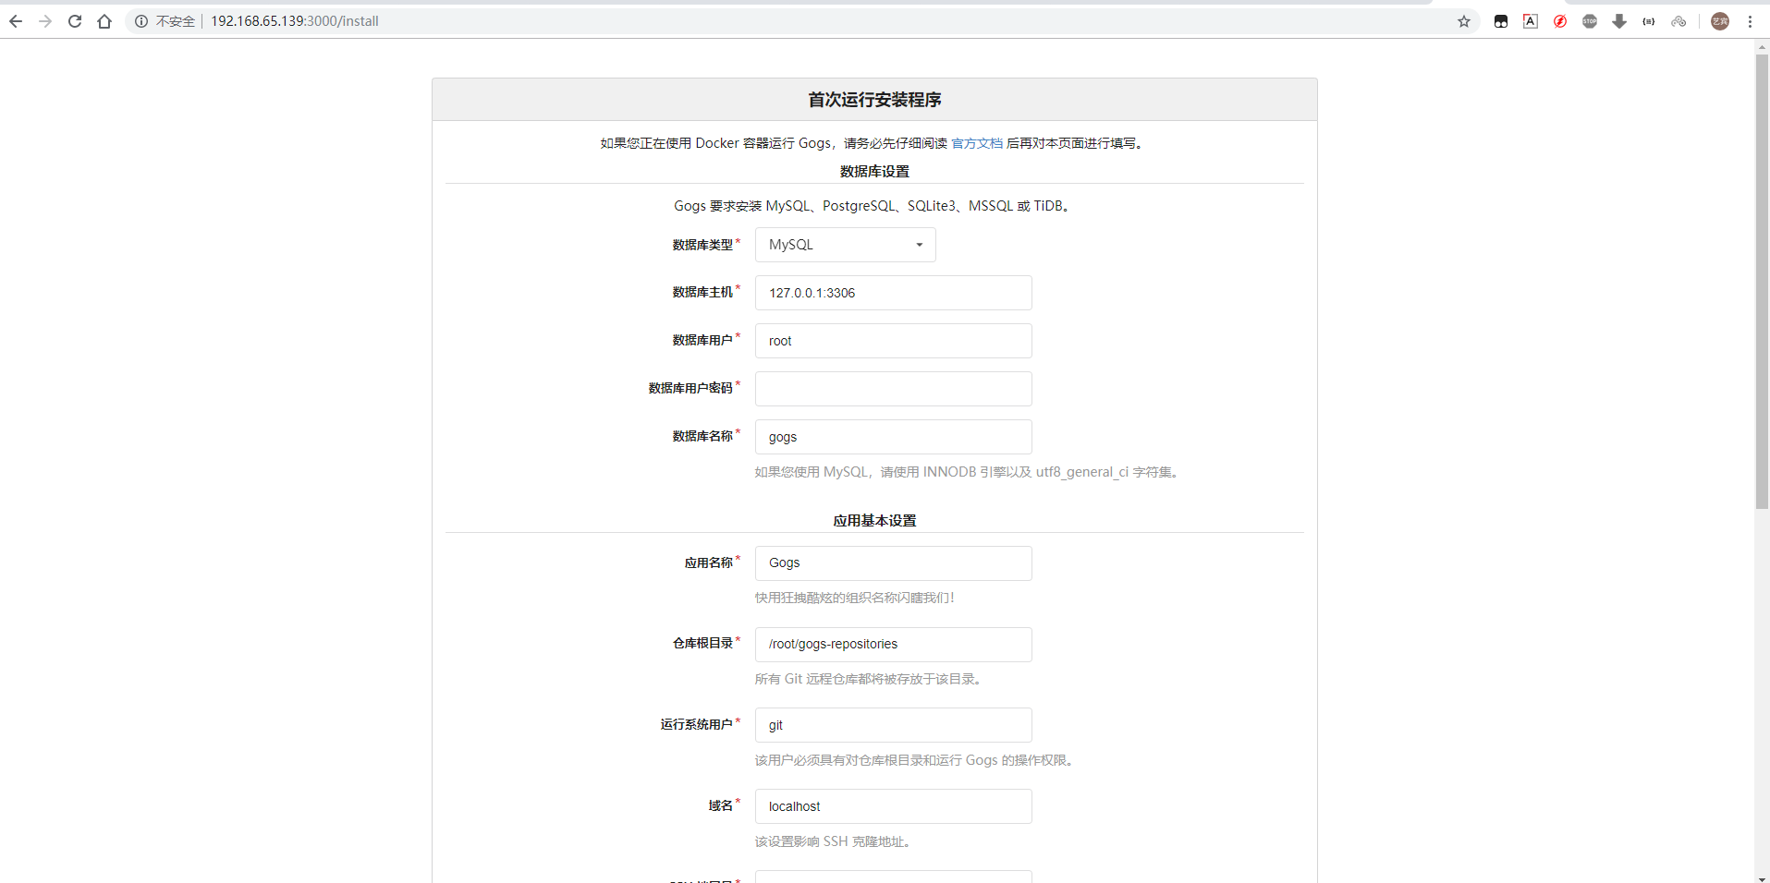The height and width of the screenshot is (883, 1770).
Task: Open the gray circles proxy extension icon
Action: tap(1678, 20)
